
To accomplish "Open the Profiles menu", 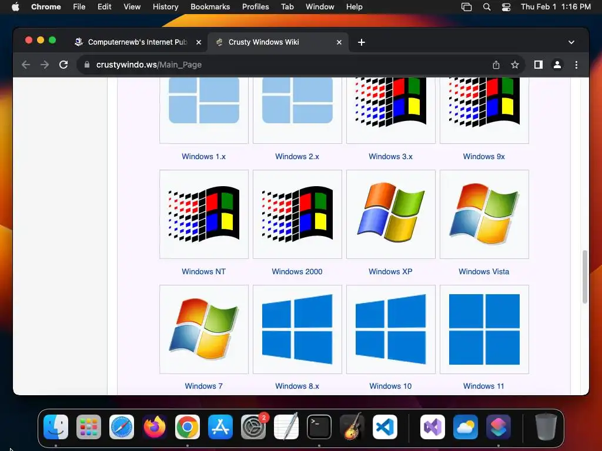I will 255,7.
